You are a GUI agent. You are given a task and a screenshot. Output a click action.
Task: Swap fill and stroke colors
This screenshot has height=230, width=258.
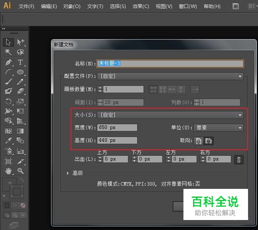22,180
